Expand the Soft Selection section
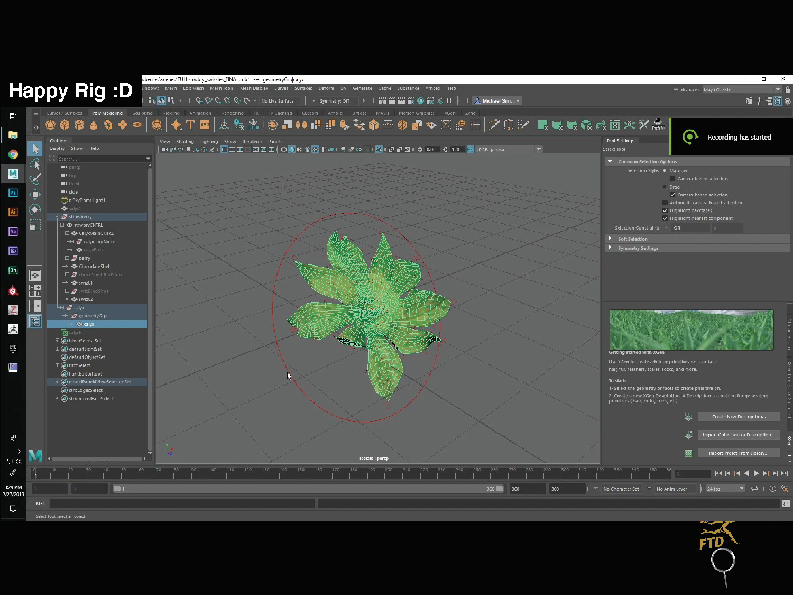Screen dimensions: 793x595 pyautogui.click(x=610, y=239)
